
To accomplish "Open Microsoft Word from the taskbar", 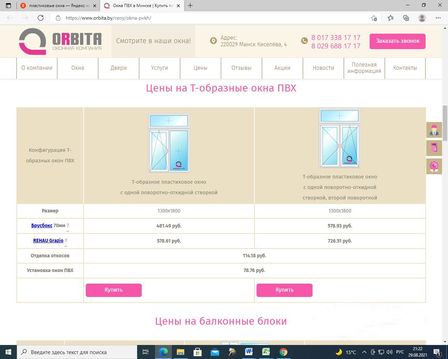I will (x=249, y=352).
